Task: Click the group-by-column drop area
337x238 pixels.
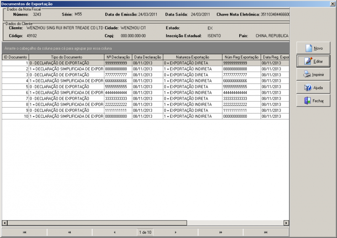Action: (x=145, y=48)
